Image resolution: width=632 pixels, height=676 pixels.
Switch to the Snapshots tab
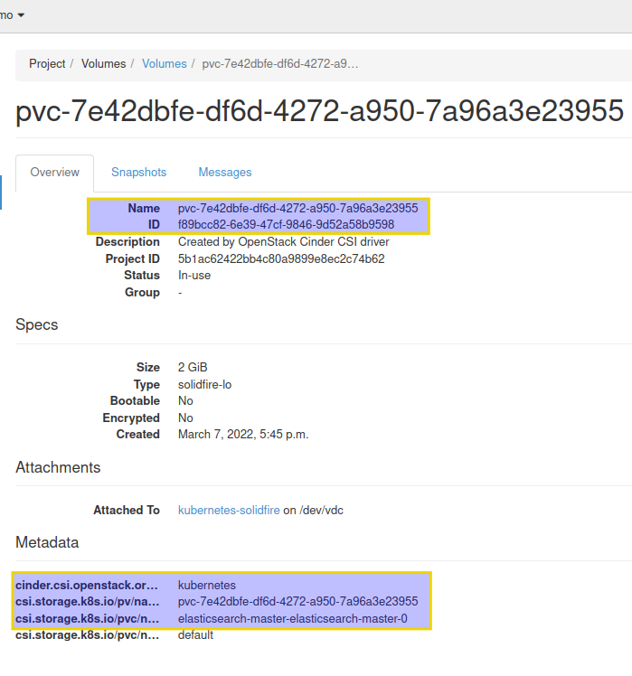(139, 173)
